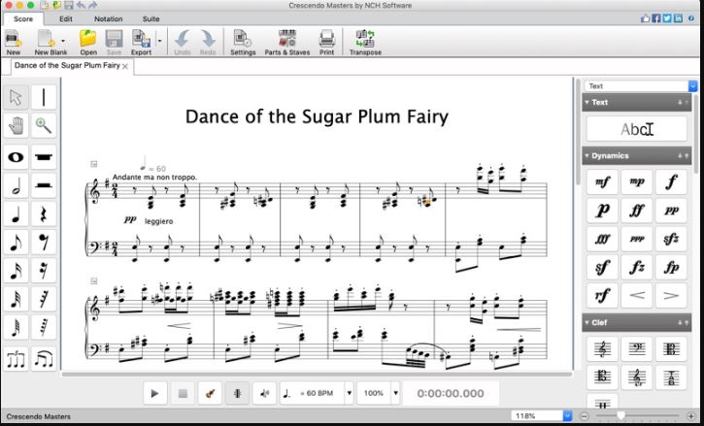The width and height of the screenshot is (704, 426).
Task: Collapse the Dynamics panel section
Action: point(587,155)
